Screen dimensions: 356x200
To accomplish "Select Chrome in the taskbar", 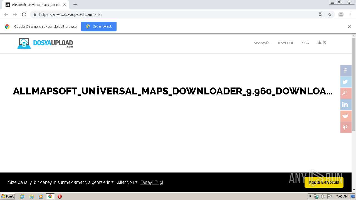I will pos(50,196).
